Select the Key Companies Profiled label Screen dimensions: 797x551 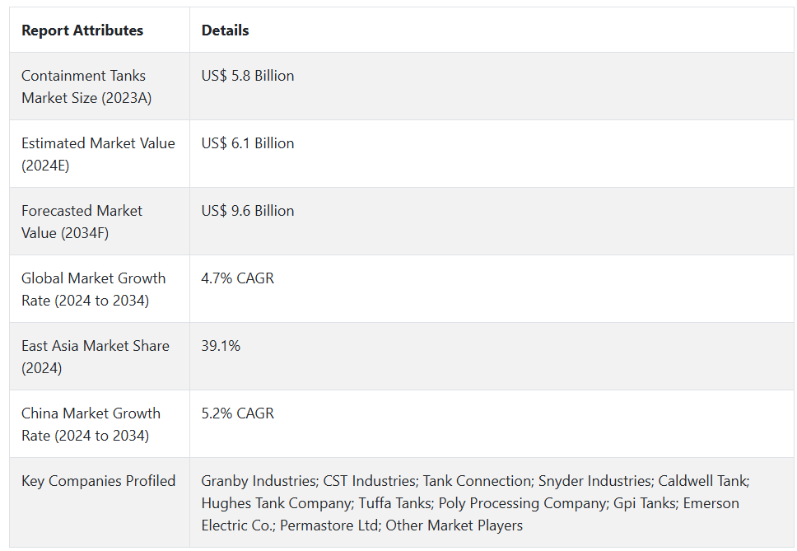tap(98, 481)
